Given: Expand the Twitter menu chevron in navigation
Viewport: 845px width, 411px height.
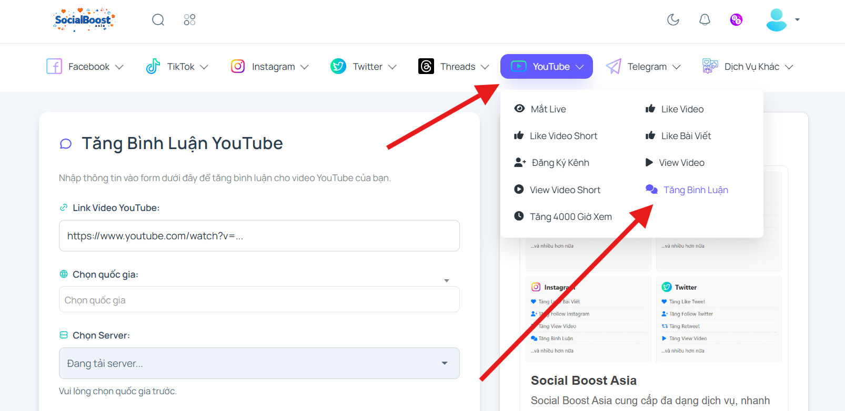Looking at the screenshot, I should [392, 67].
